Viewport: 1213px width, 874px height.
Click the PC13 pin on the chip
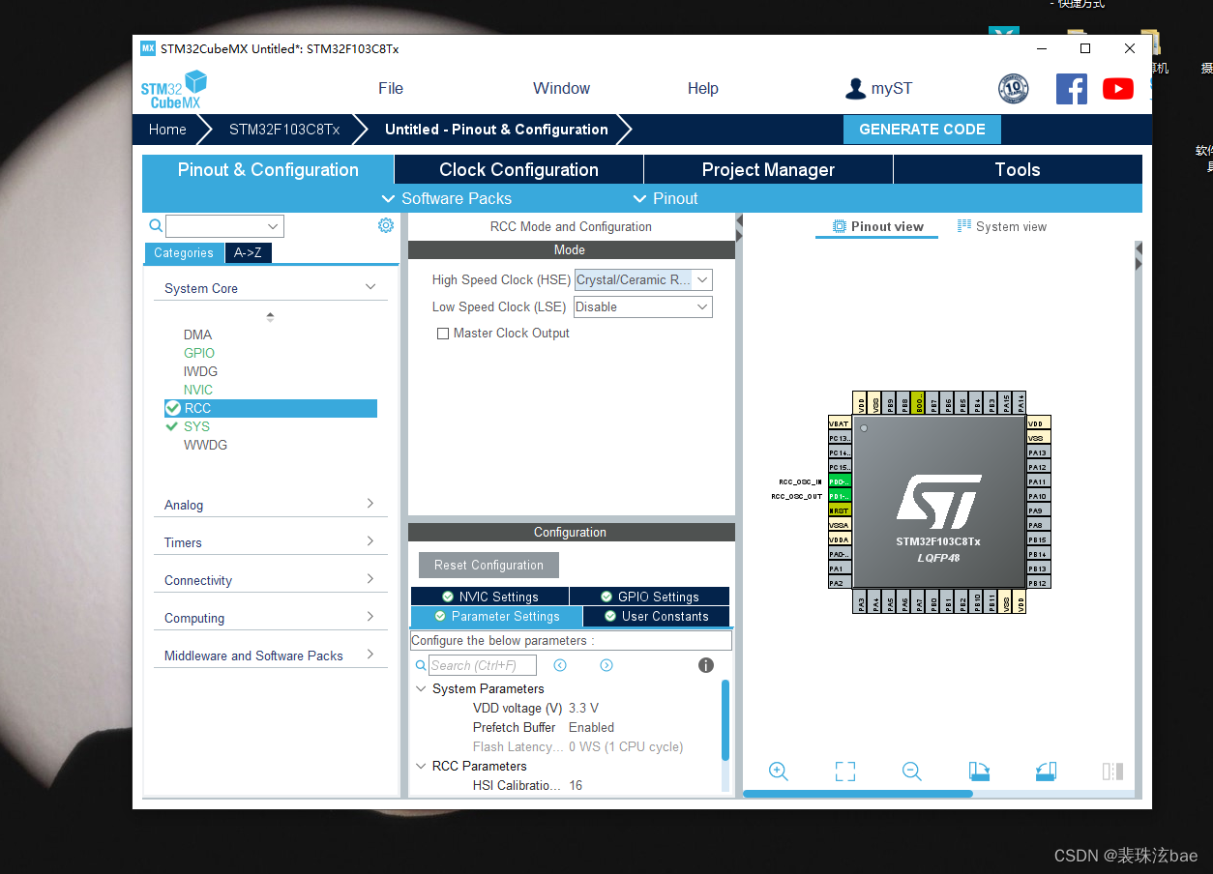click(840, 438)
